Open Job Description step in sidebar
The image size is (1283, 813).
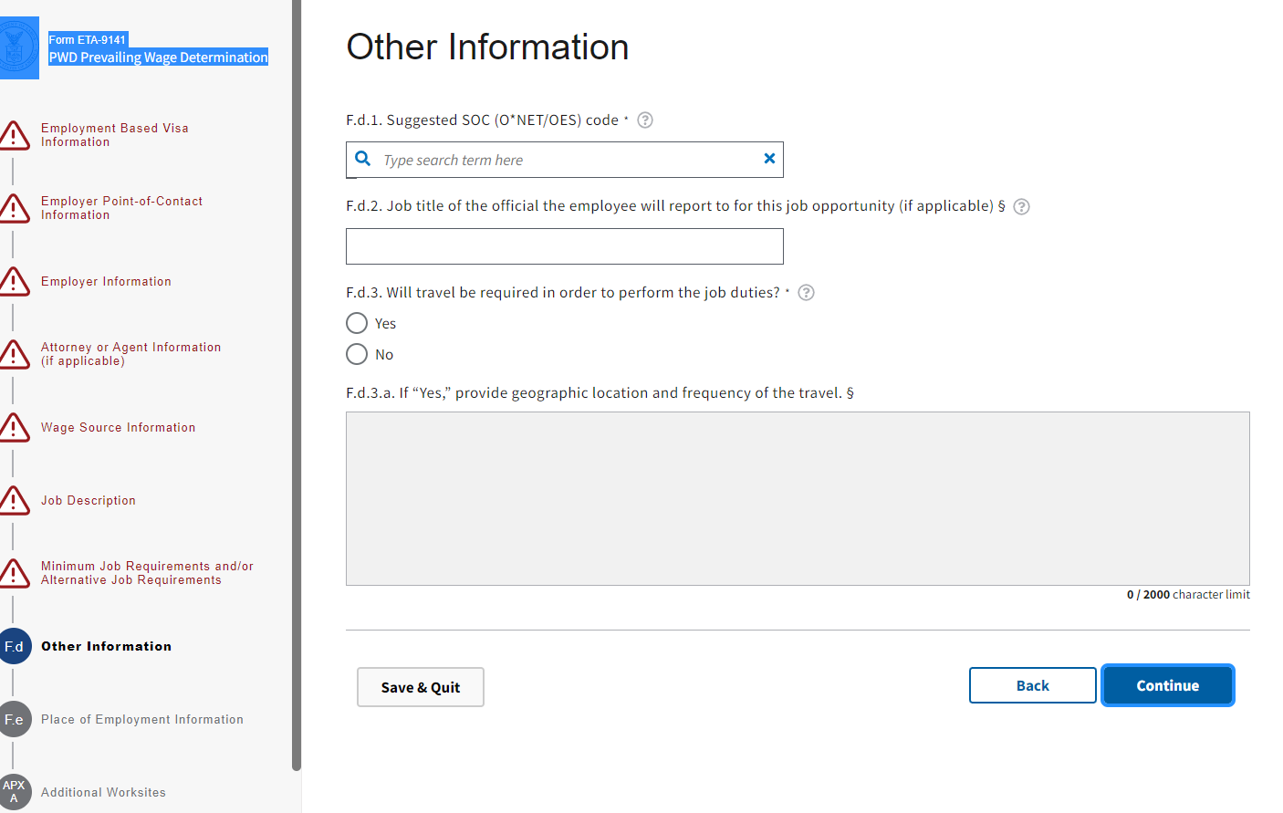click(89, 501)
